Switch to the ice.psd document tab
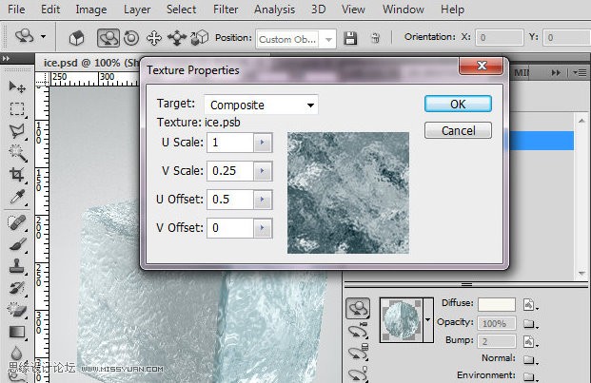The image size is (591, 383). pos(90,63)
